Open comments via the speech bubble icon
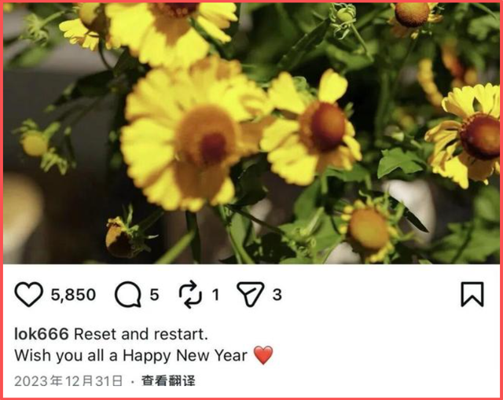The image size is (503, 400). click(128, 295)
